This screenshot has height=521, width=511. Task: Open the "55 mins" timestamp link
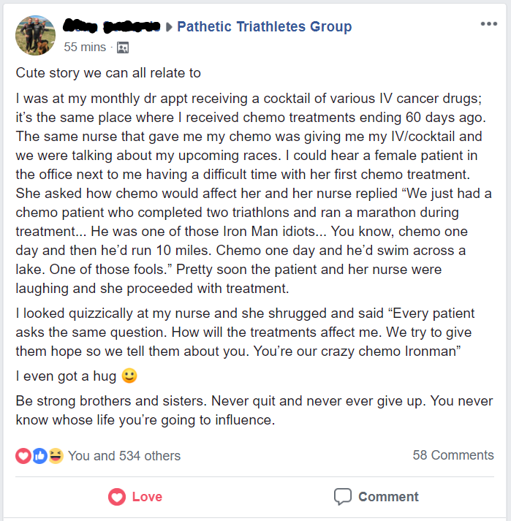(x=85, y=47)
